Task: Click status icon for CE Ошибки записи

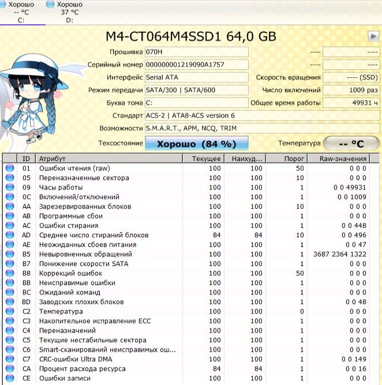Action: 10,378
